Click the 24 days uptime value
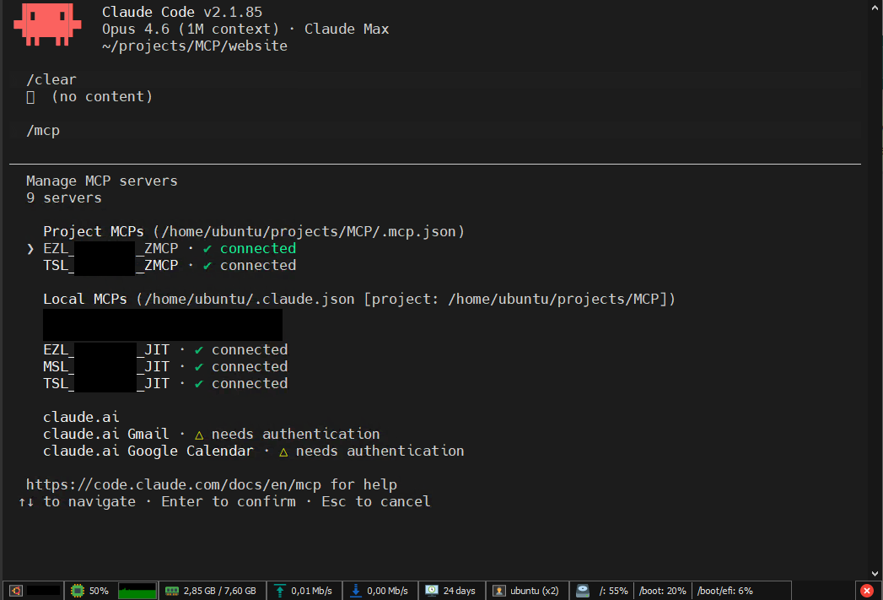The image size is (883, 600). (459, 591)
